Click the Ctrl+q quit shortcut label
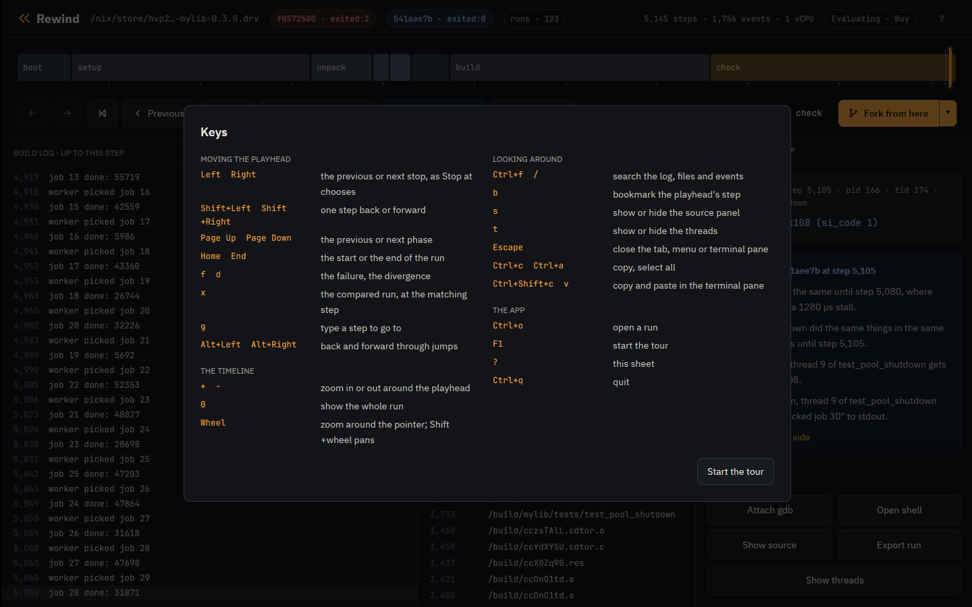972x607 pixels. tap(508, 380)
